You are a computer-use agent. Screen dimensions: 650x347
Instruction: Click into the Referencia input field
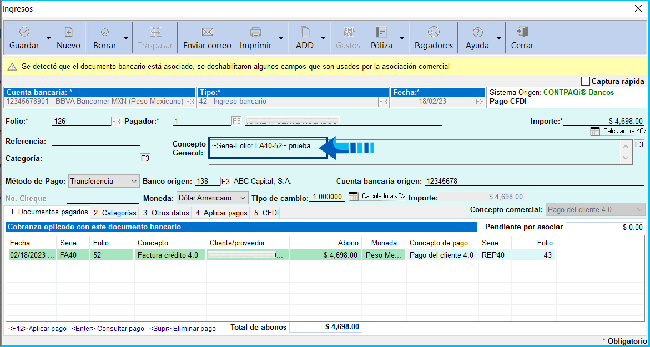pyautogui.click(x=95, y=141)
